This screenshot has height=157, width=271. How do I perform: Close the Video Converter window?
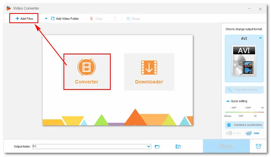pyautogui.click(x=260, y=9)
